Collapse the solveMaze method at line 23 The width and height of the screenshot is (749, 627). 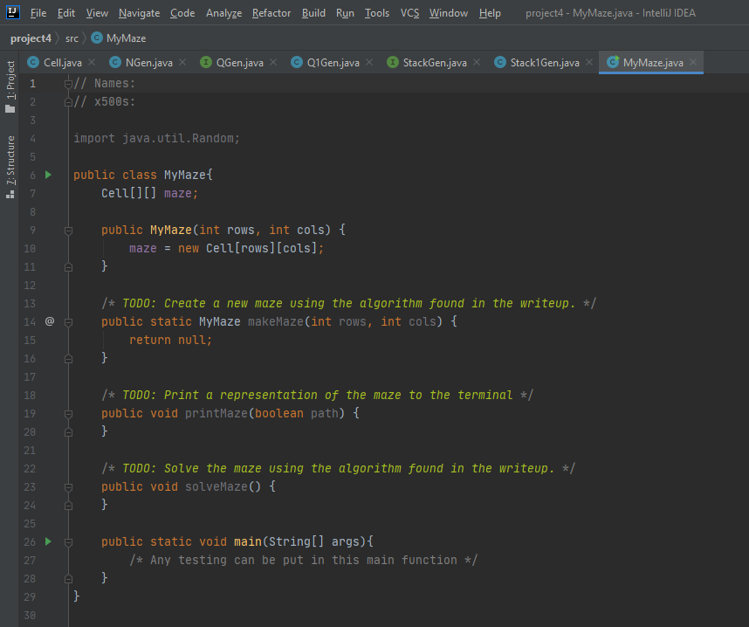[68, 487]
